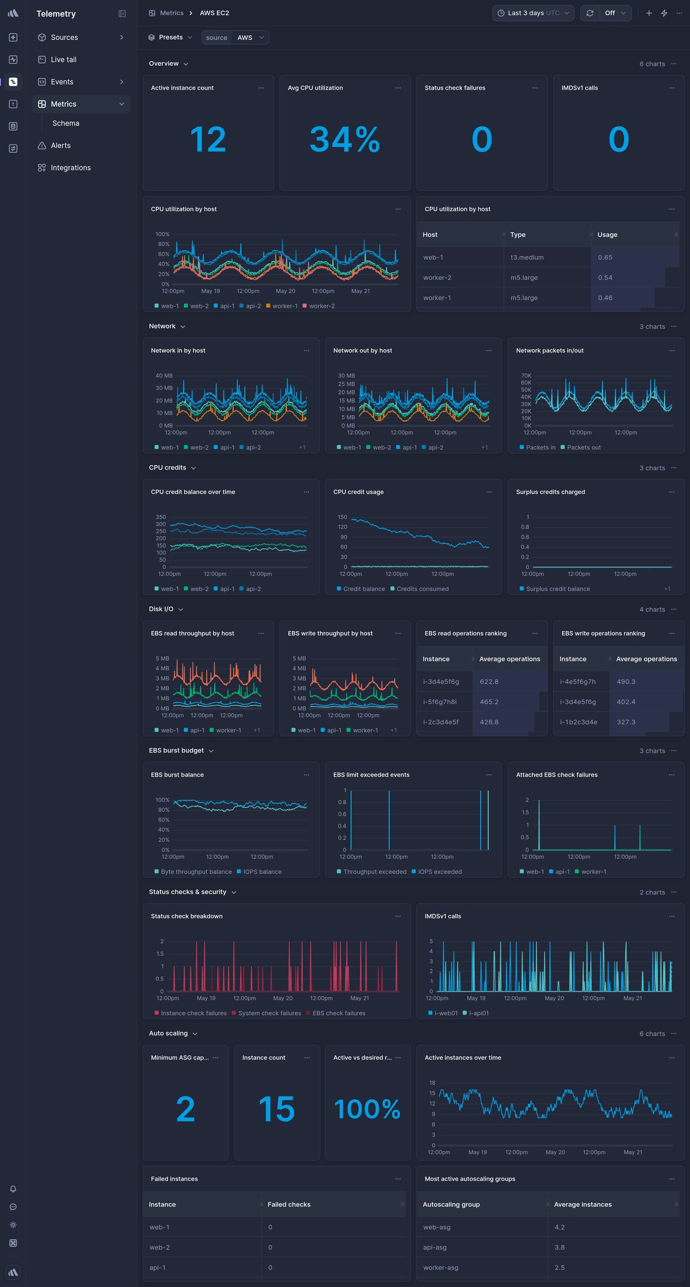690x1287 pixels.
Task: Toggle IOPS balance legend series
Action: 259,872
